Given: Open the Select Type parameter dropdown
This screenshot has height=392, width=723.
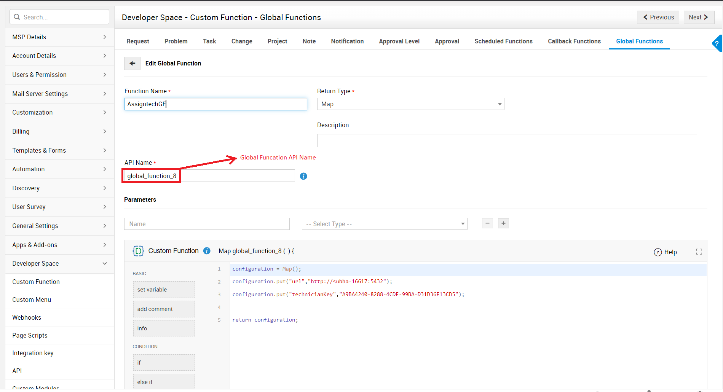Looking at the screenshot, I should 385,224.
